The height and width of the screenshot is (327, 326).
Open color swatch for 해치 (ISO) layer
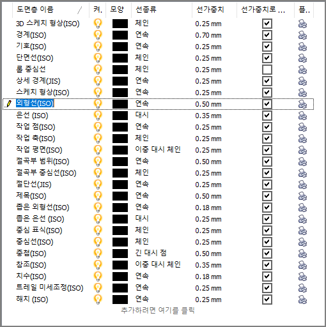point(120,300)
